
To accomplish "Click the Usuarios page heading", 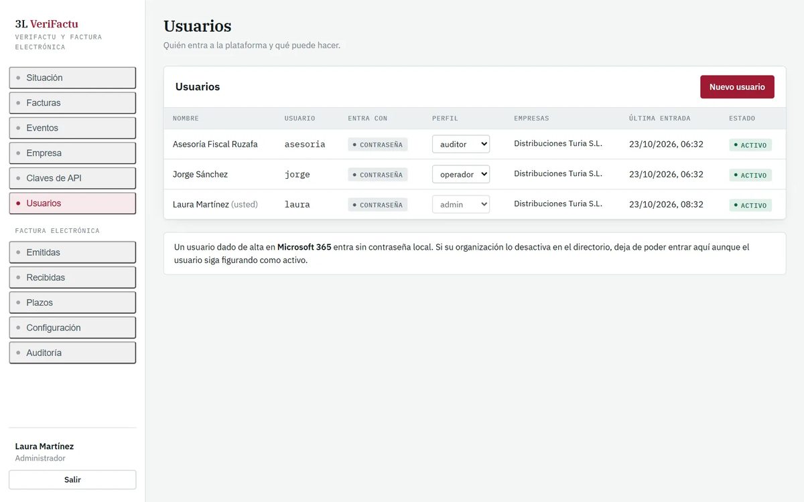I will pos(198,26).
